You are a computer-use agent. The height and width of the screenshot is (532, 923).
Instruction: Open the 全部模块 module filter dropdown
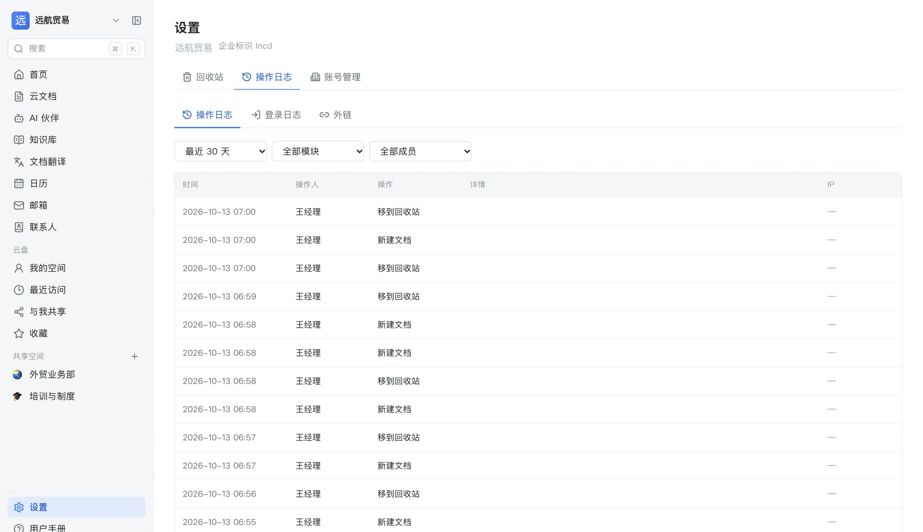point(318,152)
